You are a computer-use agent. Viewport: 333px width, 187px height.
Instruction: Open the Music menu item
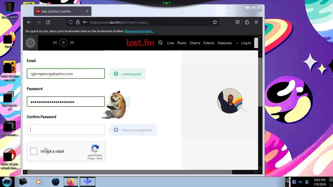pos(182,43)
